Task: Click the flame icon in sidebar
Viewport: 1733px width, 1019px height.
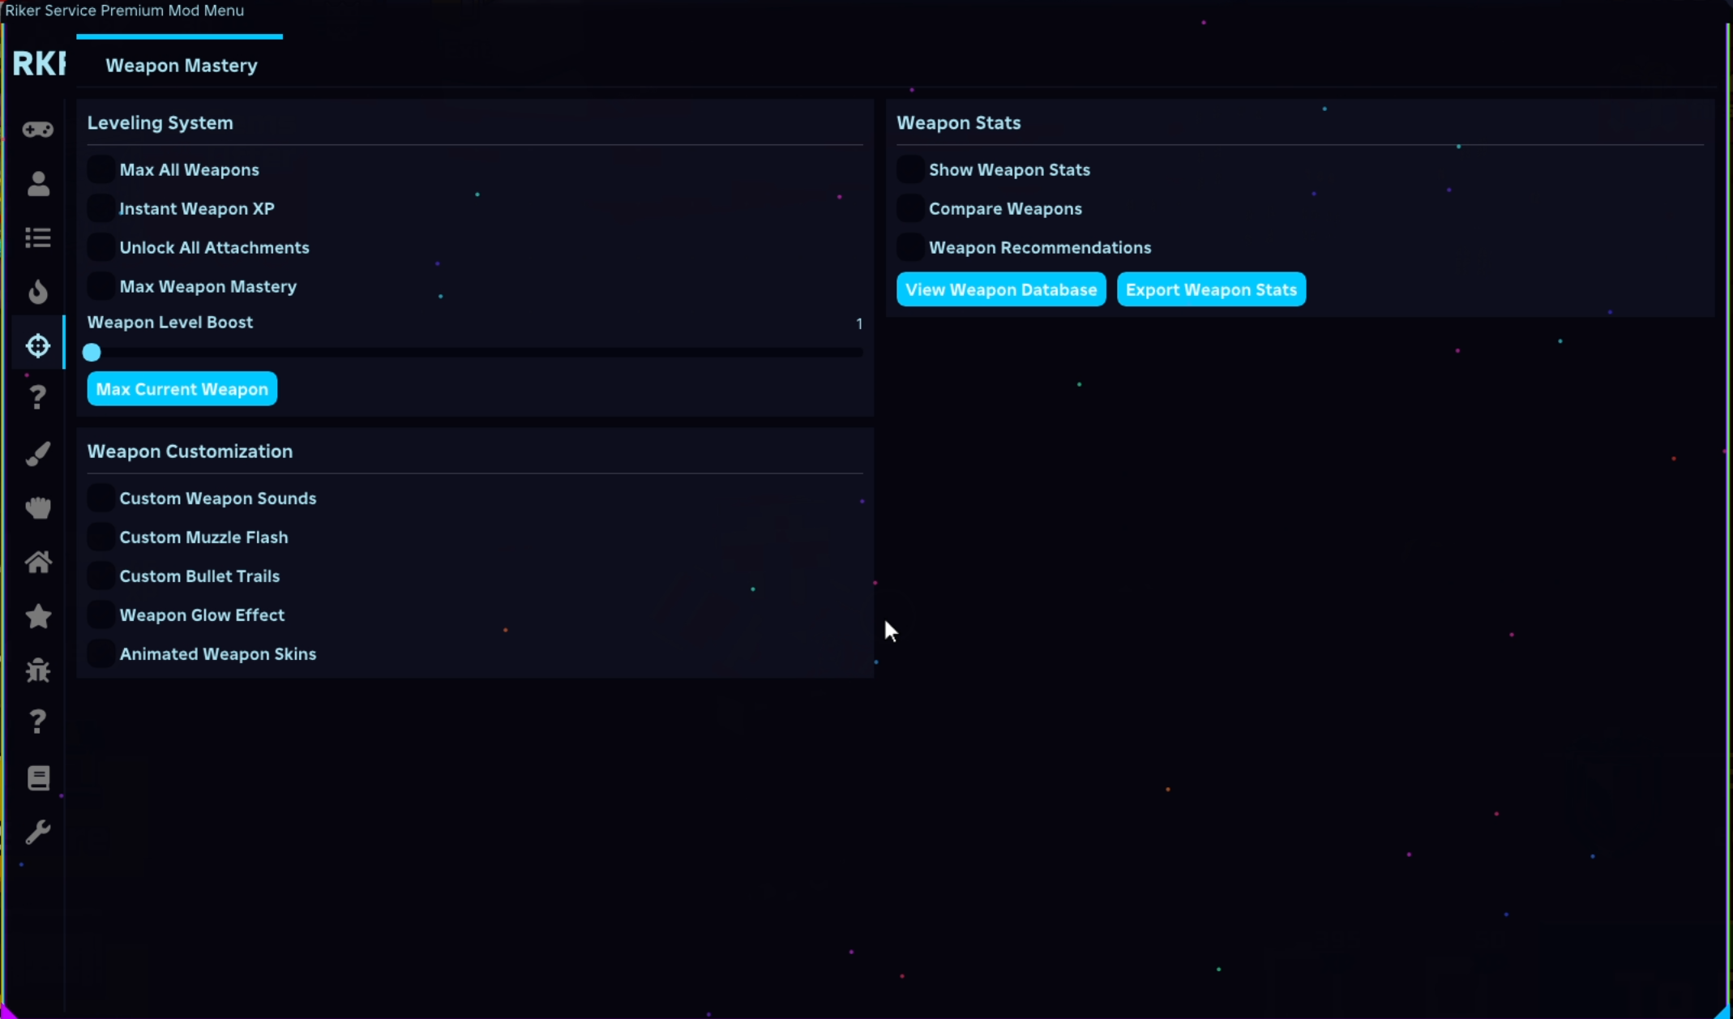Action: coord(38,292)
